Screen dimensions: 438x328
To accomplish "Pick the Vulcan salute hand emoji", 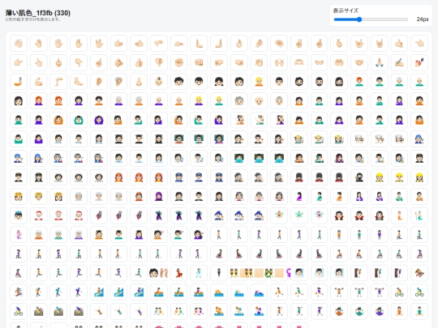I will point(99,43).
